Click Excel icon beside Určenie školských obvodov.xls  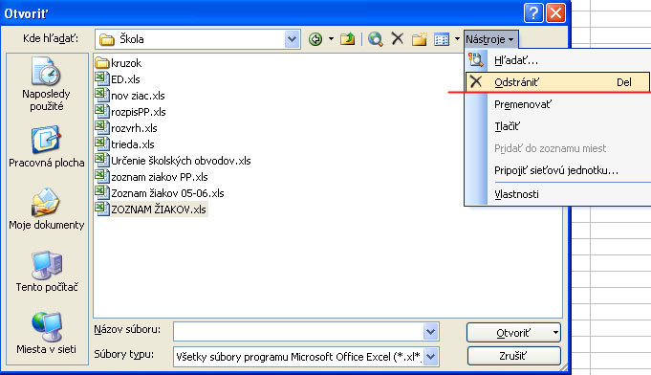click(x=101, y=160)
